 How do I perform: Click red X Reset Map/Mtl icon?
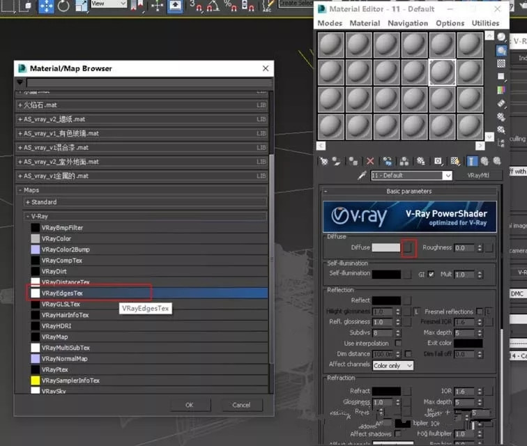click(x=370, y=161)
